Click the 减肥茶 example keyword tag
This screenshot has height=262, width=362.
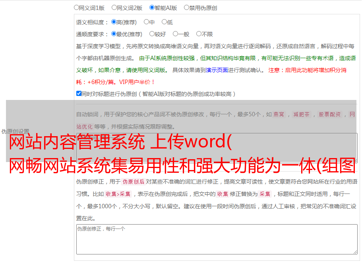[302, 114]
